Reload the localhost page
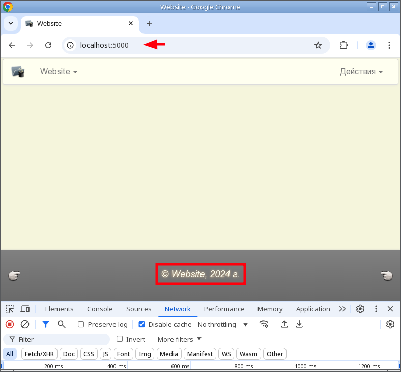401x372 pixels. point(48,45)
